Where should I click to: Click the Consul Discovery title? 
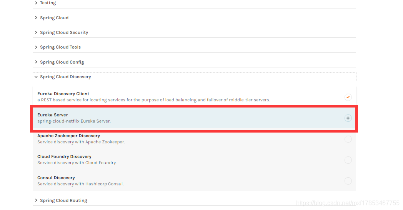point(56,178)
